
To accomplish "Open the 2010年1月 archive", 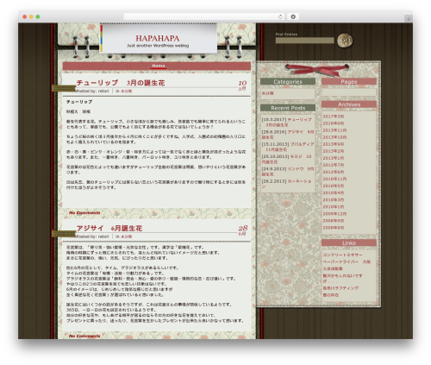I will 334,207.
